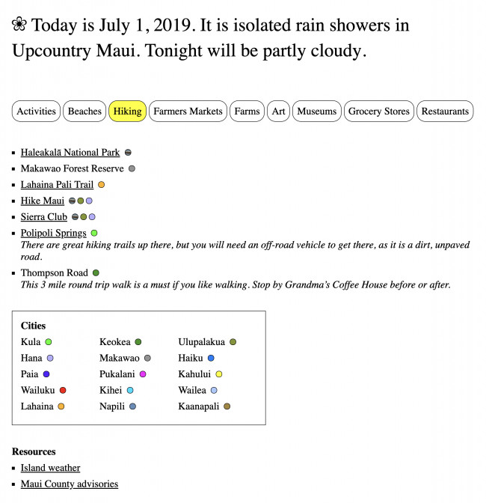This screenshot has width=486, height=503.
Task: Open the Haleakalā National Park link
Action: pos(70,153)
